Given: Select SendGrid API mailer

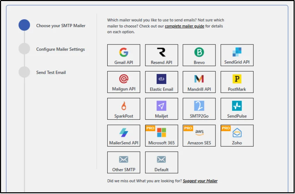Looking at the screenshot, I should [x=237, y=55].
